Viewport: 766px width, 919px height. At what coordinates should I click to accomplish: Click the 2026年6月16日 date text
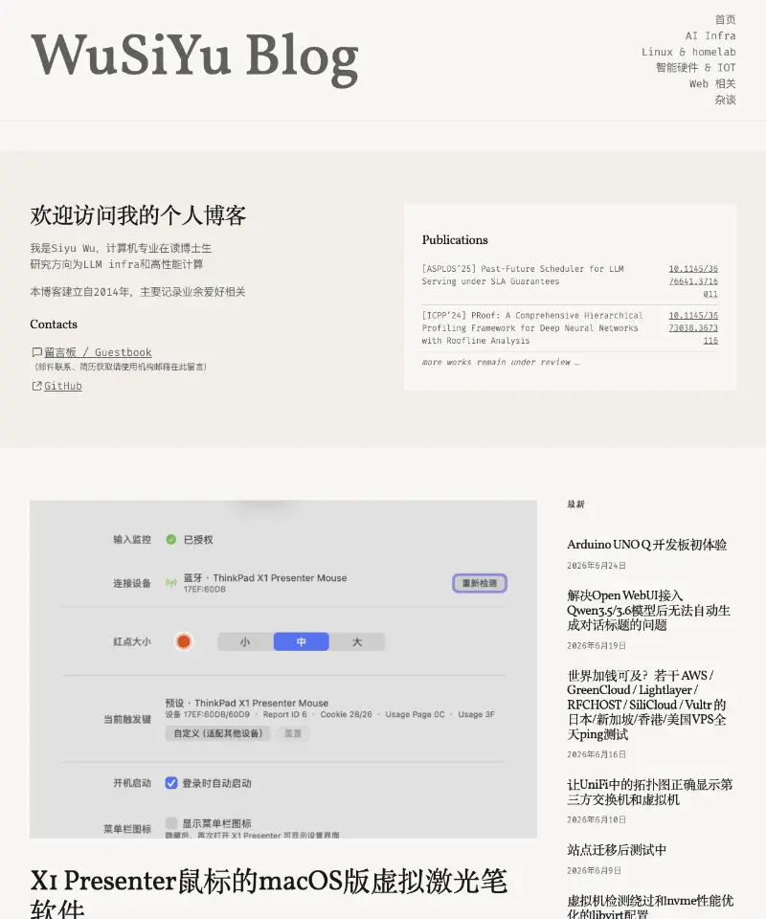(x=596, y=754)
